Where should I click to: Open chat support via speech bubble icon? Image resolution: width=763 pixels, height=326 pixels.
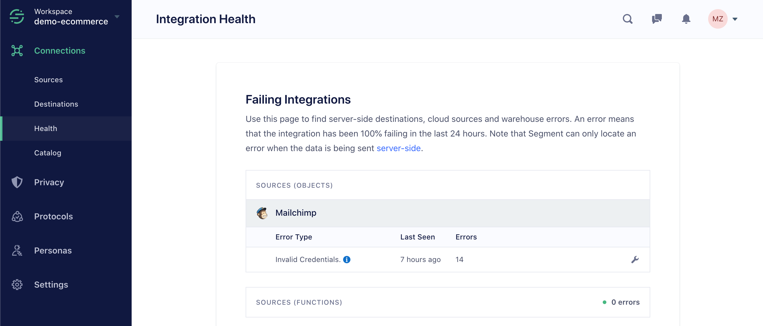[657, 19]
